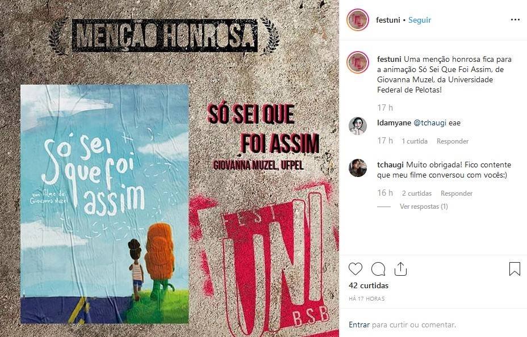Open the Só Sei Que Foi Assim poster image
The image size is (527, 337).
point(104,204)
